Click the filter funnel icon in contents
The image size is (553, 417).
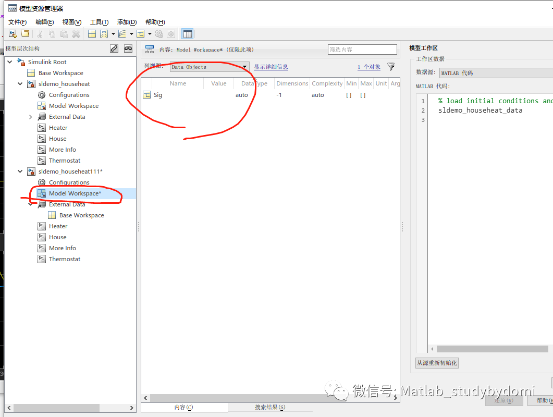click(391, 67)
